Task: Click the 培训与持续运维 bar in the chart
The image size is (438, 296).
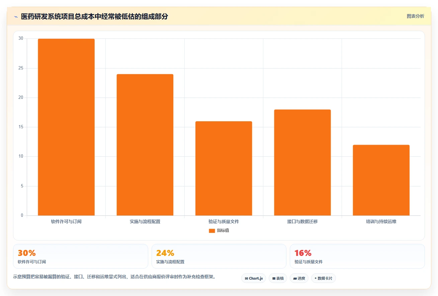Action: click(381, 180)
